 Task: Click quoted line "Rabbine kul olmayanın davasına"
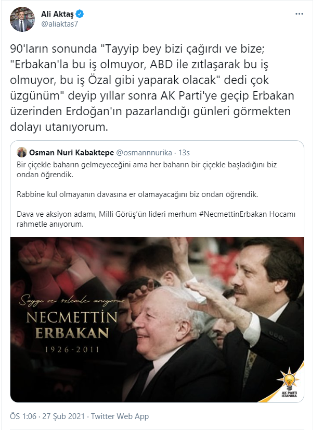point(137,194)
